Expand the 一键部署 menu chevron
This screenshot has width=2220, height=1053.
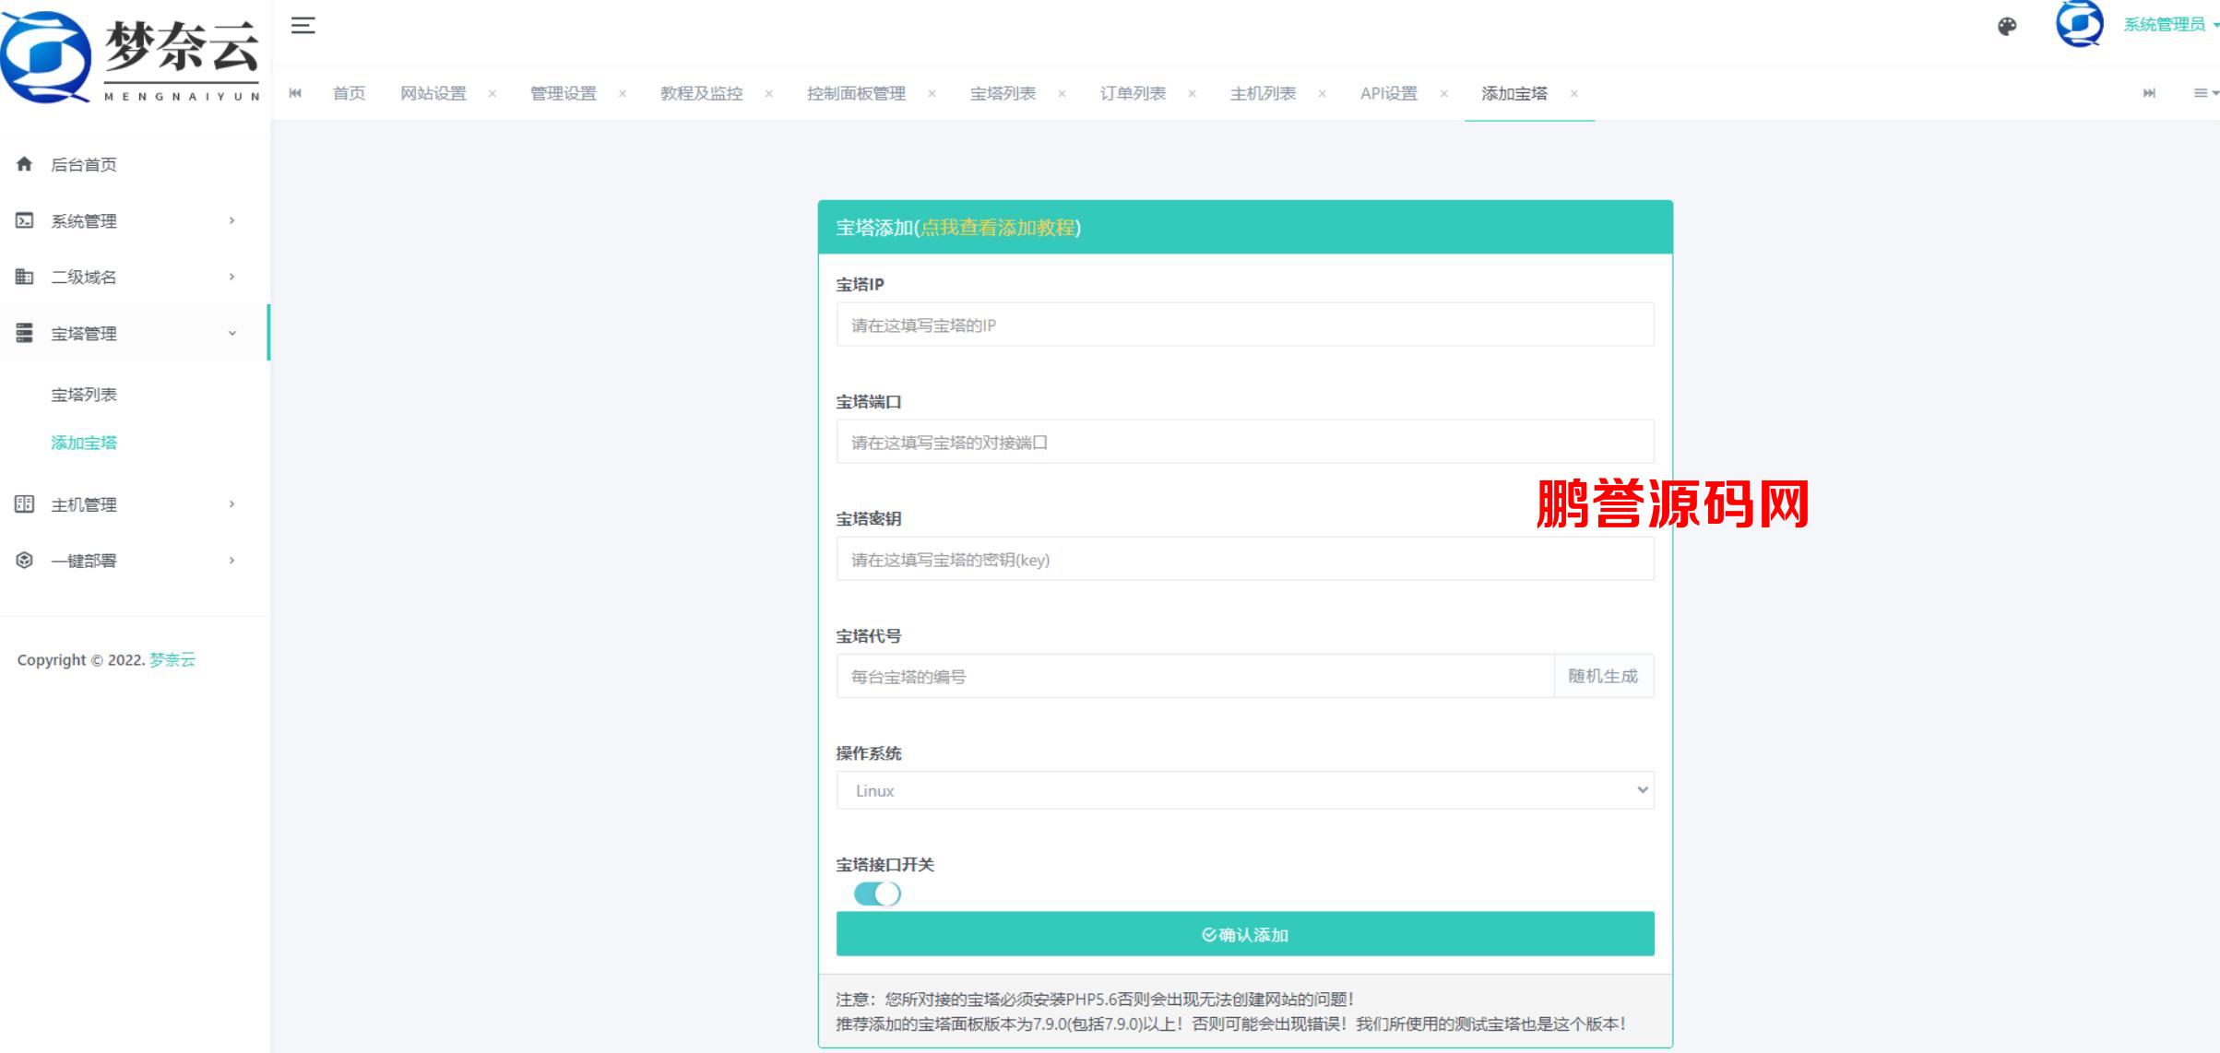[231, 560]
